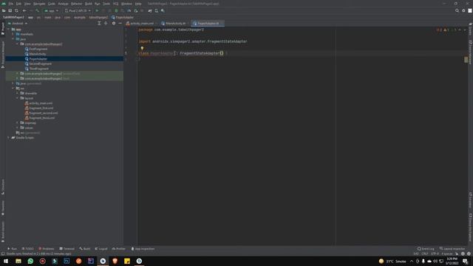Click the Search Everywhere magnifier icon
Screen dimensions: 473x266
tap(457, 10)
